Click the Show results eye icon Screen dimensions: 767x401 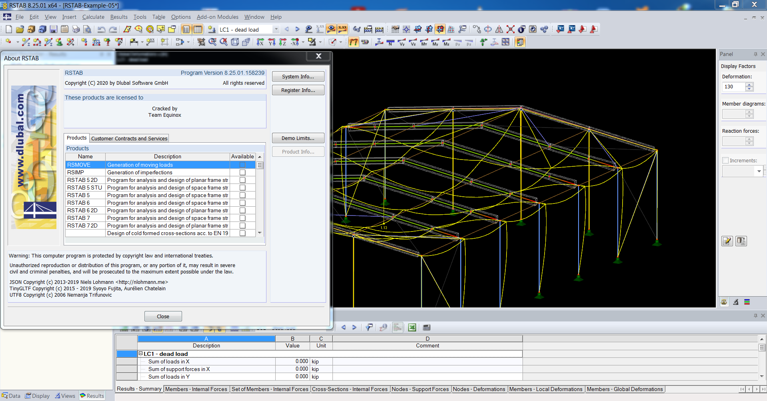coord(331,29)
